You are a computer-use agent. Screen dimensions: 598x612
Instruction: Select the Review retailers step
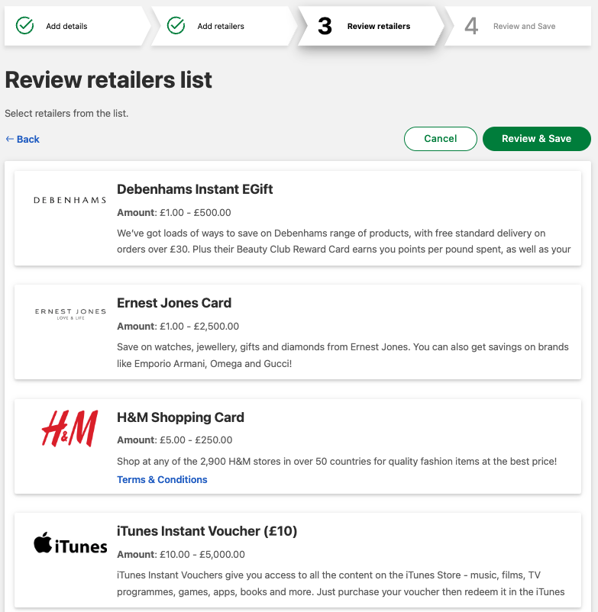tap(370, 26)
